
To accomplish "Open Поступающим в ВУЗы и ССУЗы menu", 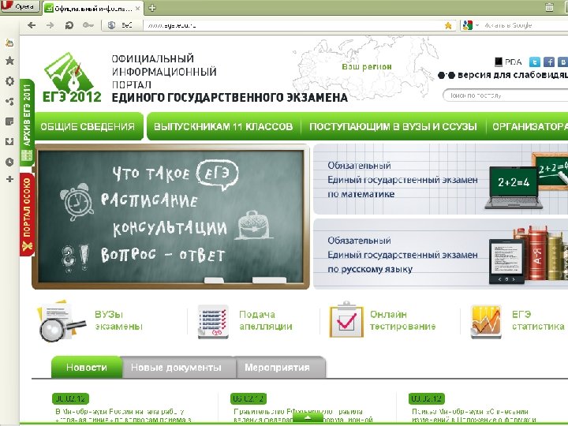I will (x=393, y=126).
